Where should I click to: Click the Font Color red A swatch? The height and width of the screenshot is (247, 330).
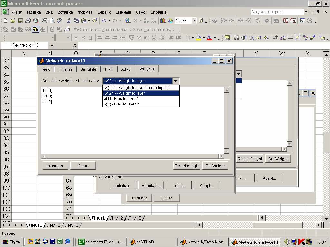point(209,38)
